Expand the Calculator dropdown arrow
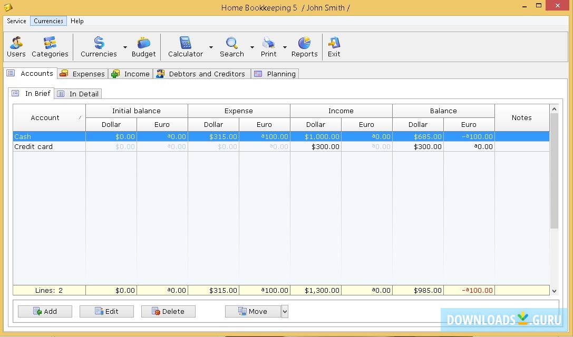Image resolution: width=573 pixels, height=337 pixels. (x=211, y=47)
